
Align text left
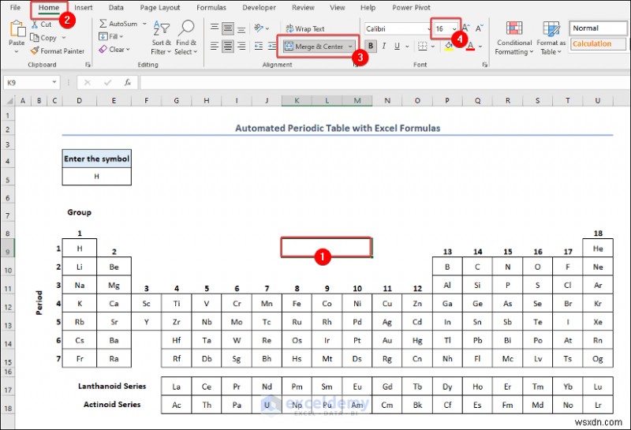pos(215,46)
